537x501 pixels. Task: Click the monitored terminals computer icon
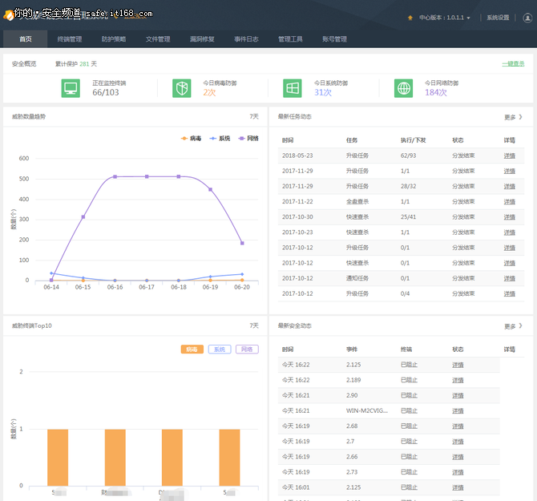71,88
